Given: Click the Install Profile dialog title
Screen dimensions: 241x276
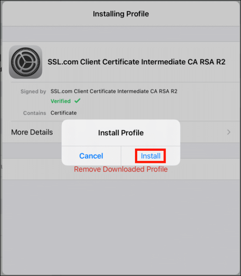Looking at the screenshot, I should tap(121, 133).
